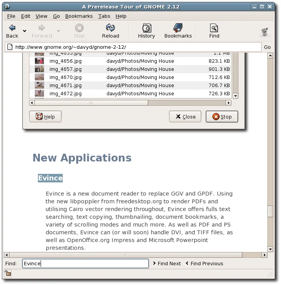Viewport: 281px width, 285px height.
Task: Expand the Forward history dropdown arrow
Action: (59, 31)
